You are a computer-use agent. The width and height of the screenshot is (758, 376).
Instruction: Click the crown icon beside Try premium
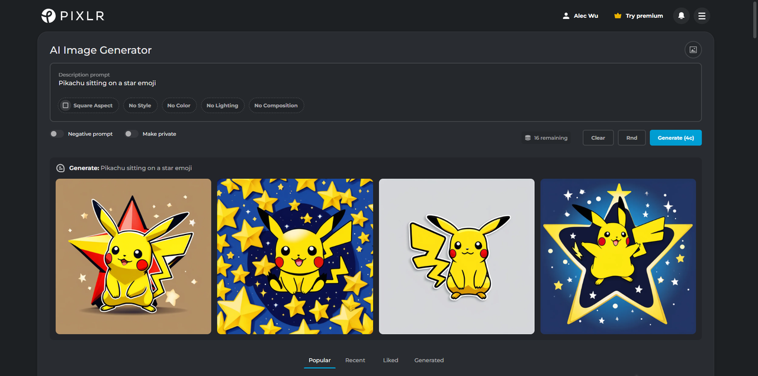tap(618, 16)
